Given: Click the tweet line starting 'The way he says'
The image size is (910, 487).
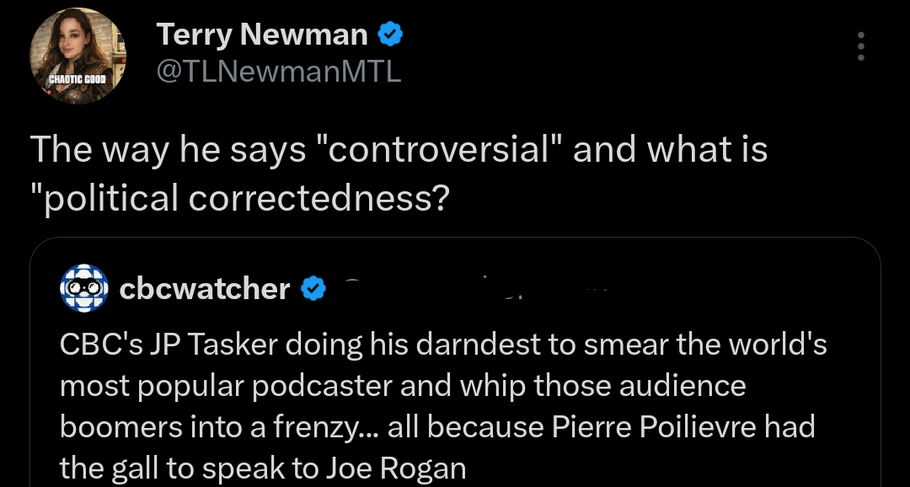Looking at the screenshot, I should pyautogui.click(x=399, y=150).
